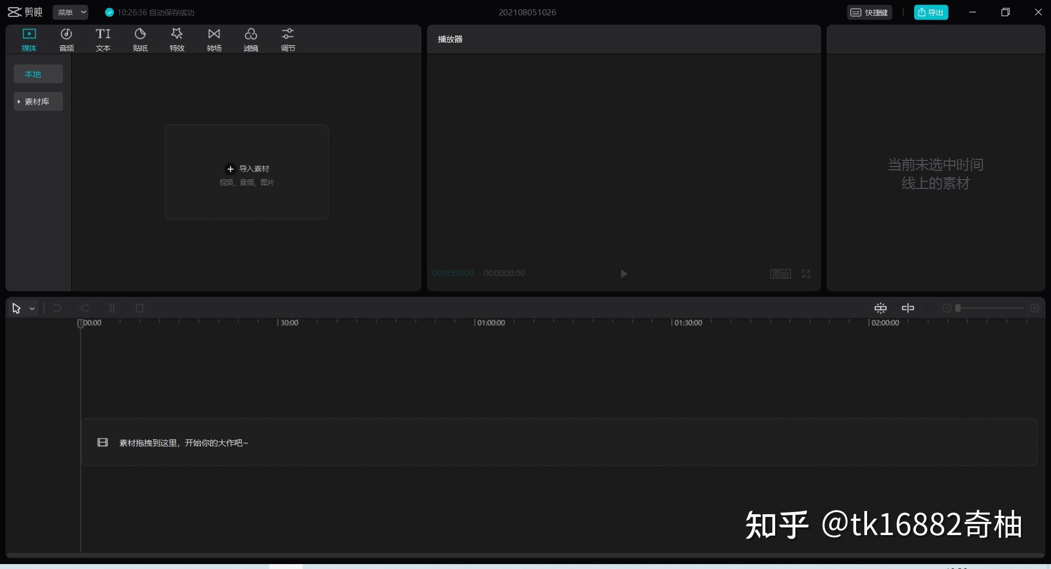Click the 30:00 timeline ruler mark

click(289, 323)
